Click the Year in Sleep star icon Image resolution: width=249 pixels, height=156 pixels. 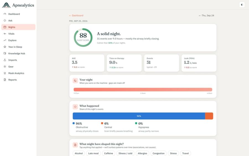(x=5, y=47)
